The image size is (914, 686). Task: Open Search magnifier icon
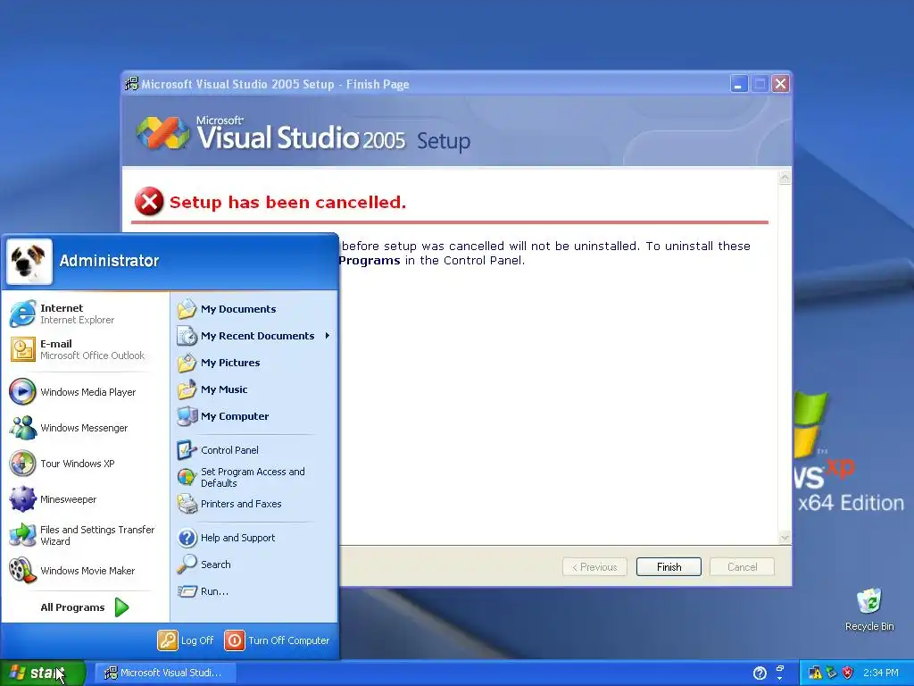(x=187, y=565)
